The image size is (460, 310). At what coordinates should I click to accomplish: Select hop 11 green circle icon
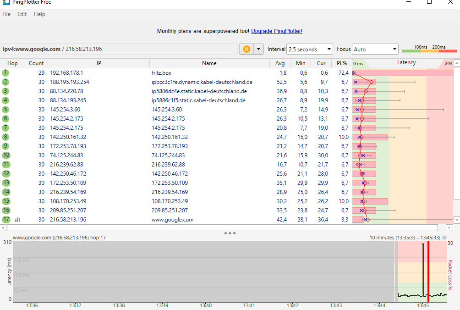point(6,164)
